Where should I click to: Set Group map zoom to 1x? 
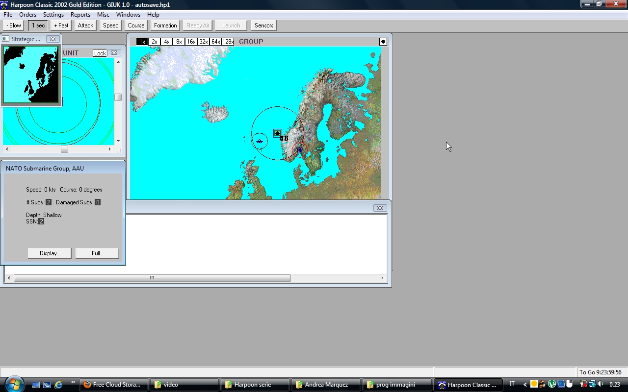pyautogui.click(x=142, y=42)
